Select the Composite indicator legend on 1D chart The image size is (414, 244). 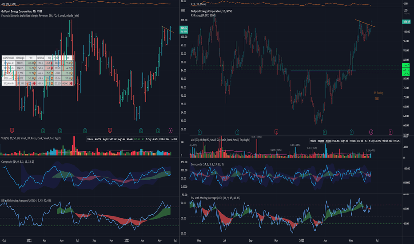(207, 164)
